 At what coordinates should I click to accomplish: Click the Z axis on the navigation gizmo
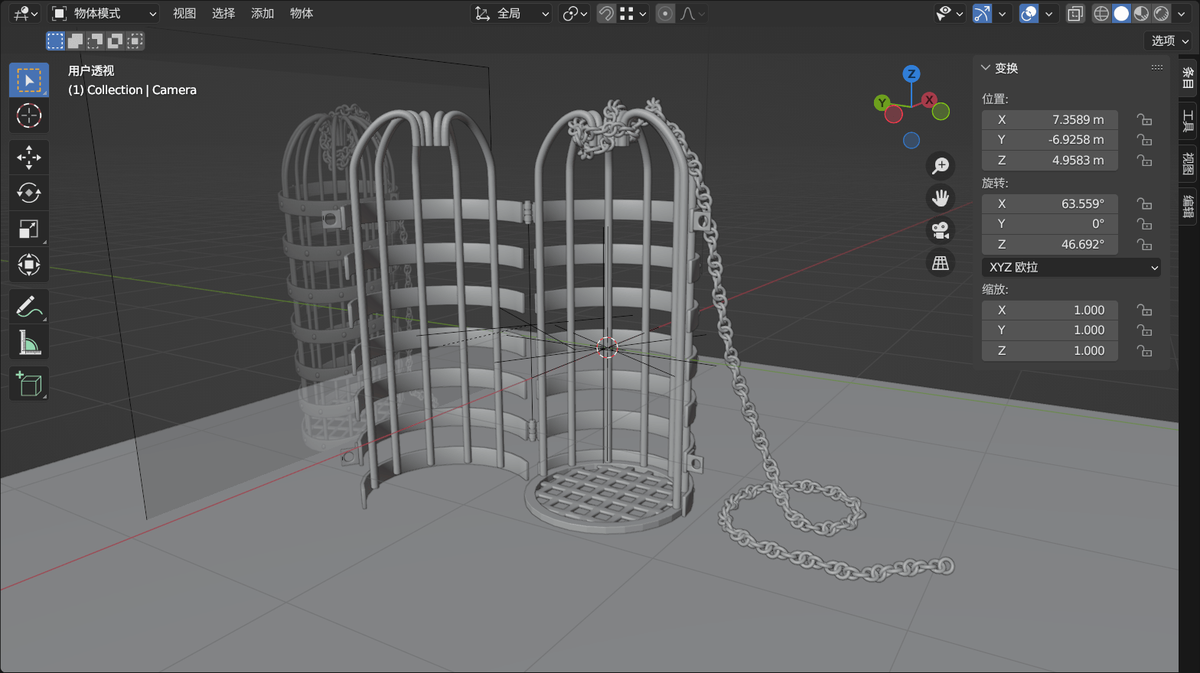coord(911,74)
